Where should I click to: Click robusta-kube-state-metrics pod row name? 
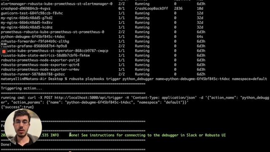45,55
